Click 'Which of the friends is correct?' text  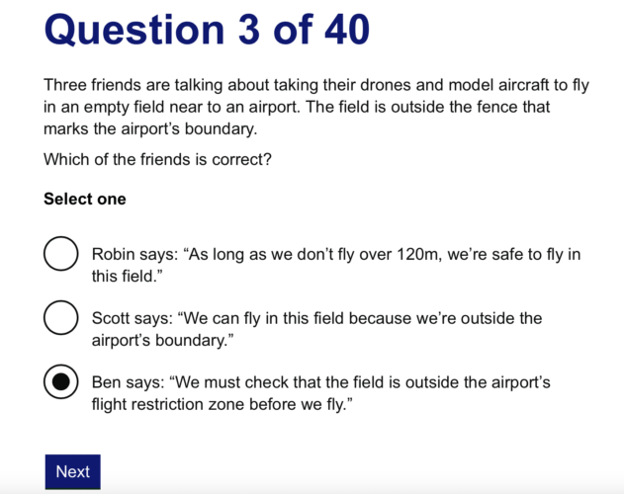pos(157,159)
